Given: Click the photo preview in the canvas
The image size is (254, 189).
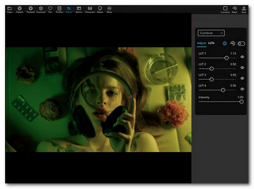Looking at the screenshot, I should 97,99.
